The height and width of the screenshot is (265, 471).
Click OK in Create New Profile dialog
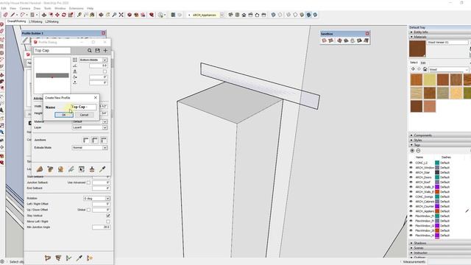pyautogui.click(x=64, y=115)
